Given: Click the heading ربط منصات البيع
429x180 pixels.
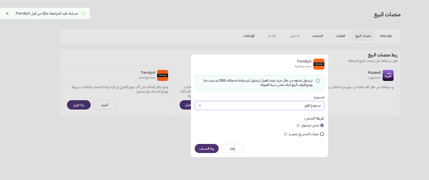Looking at the screenshot, I should tap(383, 55).
